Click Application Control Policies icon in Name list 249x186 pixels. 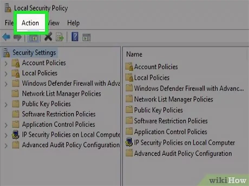[x=129, y=131]
